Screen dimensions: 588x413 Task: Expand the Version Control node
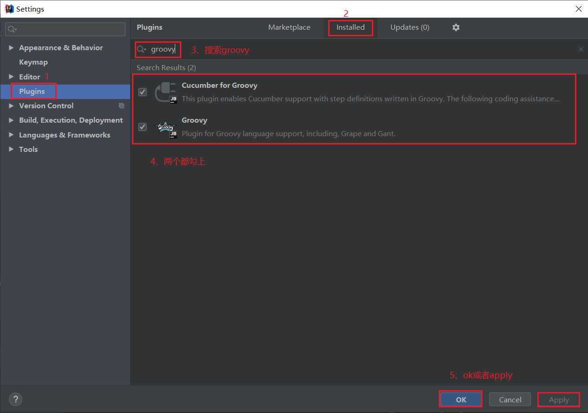point(11,106)
